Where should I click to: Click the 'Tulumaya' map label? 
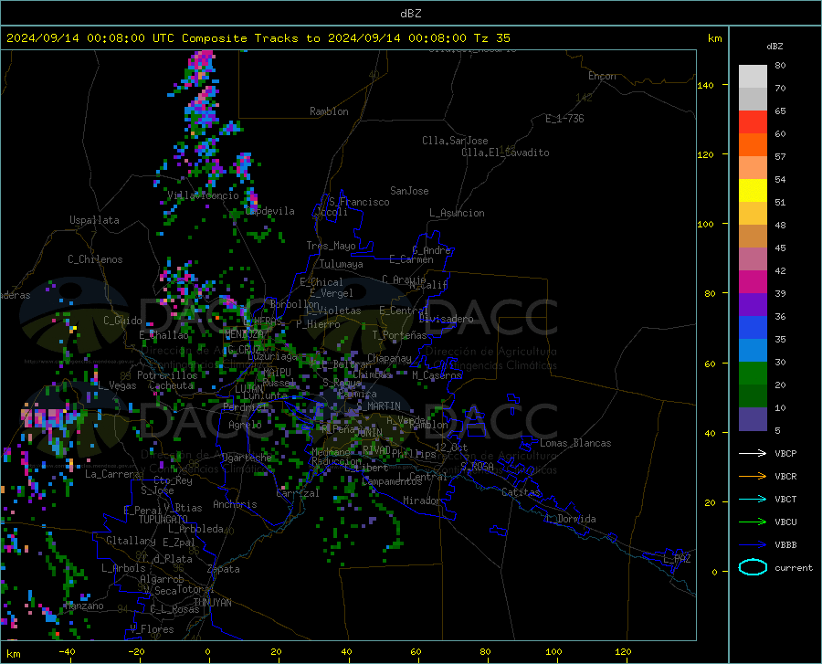pos(342,264)
